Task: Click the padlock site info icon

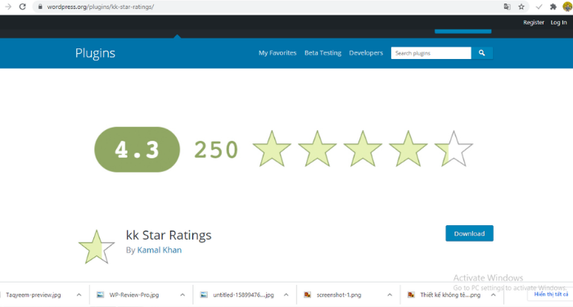Action: coord(40,7)
